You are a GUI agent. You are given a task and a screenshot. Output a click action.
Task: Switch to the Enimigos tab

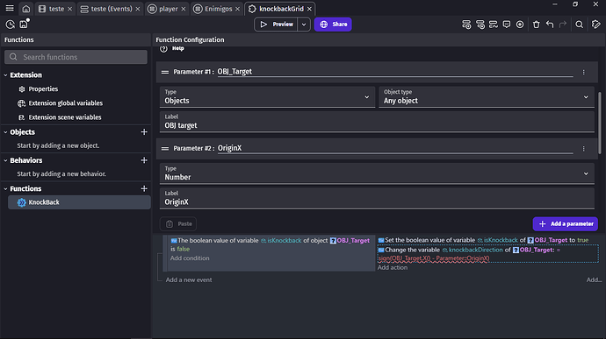click(x=218, y=9)
